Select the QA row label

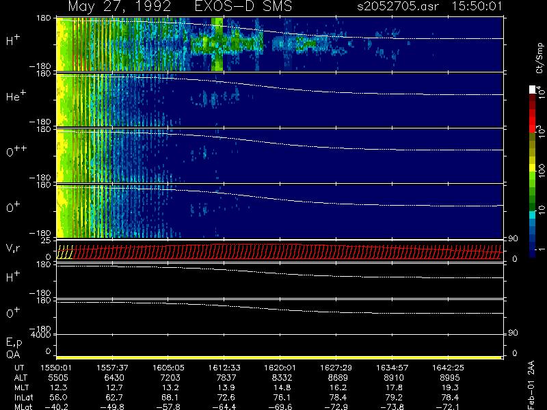click(x=13, y=355)
